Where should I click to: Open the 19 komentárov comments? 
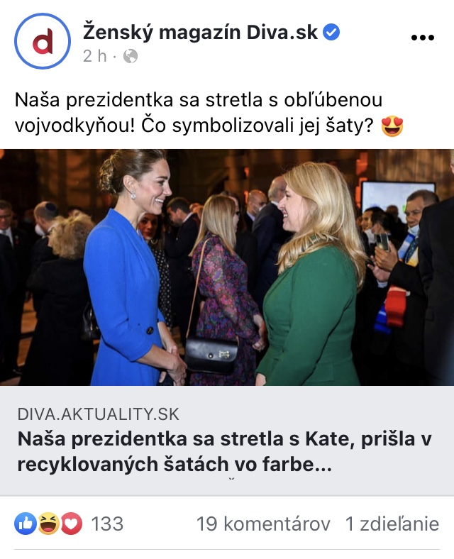(263, 524)
